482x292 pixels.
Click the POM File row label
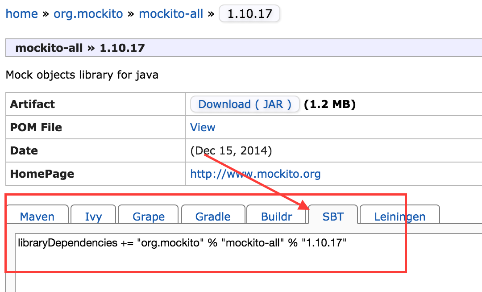tap(36, 128)
